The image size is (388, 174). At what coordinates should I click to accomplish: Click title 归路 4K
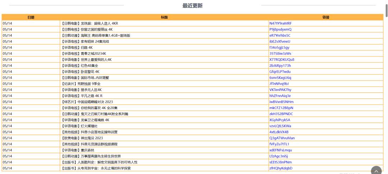coord(87,47)
